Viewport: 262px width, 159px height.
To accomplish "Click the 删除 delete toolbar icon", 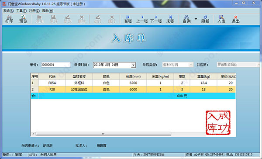I will [x=82, y=19].
